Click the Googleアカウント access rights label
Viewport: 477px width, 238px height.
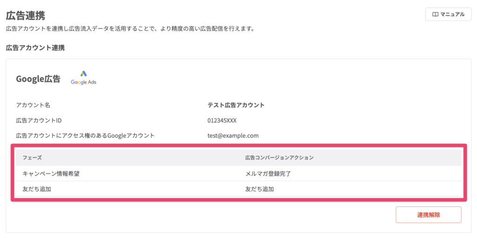tap(85, 136)
